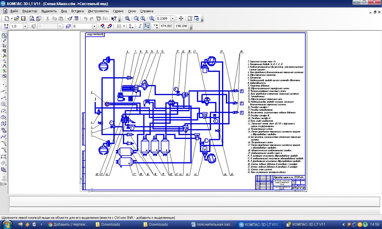Image resolution: width=382 pixels, height=229 pixels.
Task: Open the Инструменты menu
Action: [98, 11]
